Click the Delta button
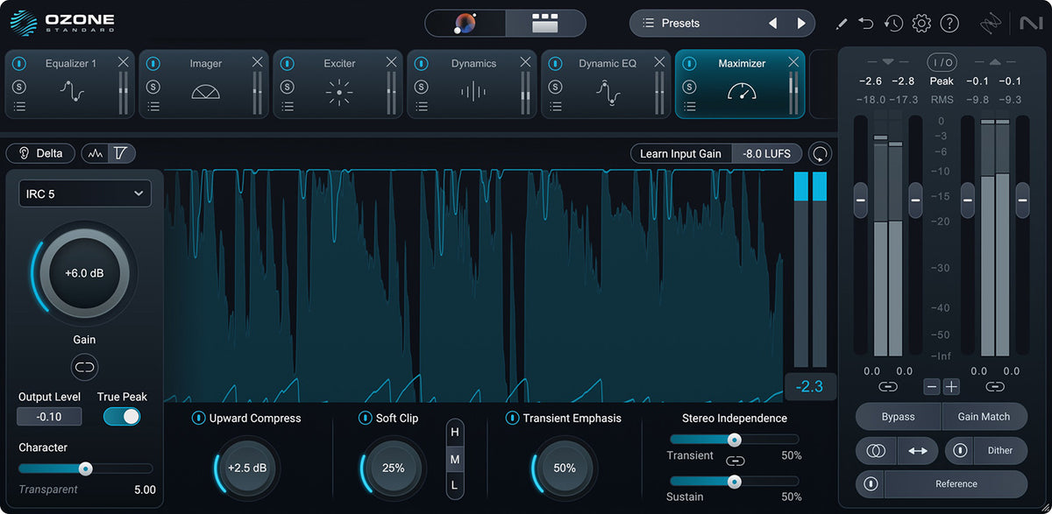The image size is (1052, 514). 40,153
